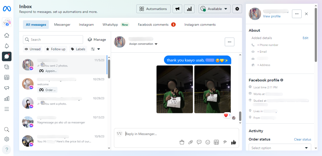Open the 11/5/23 conversation

tap(63, 65)
